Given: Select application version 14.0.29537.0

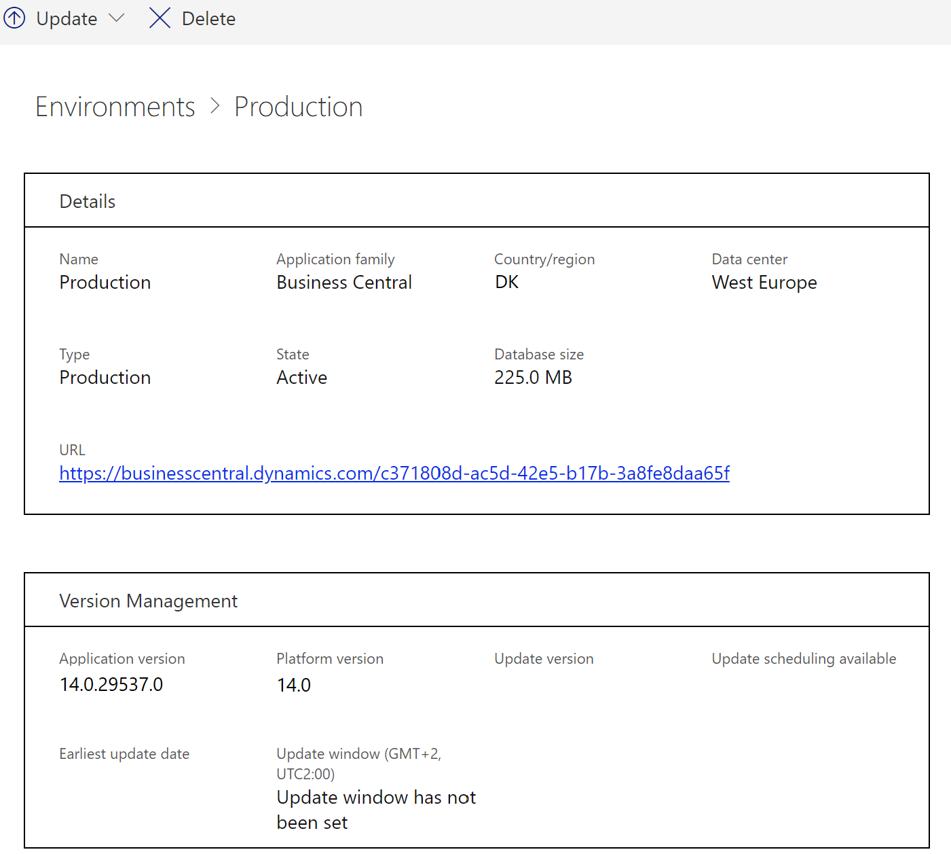Looking at the screenshot, I should [x=111, y=684].
